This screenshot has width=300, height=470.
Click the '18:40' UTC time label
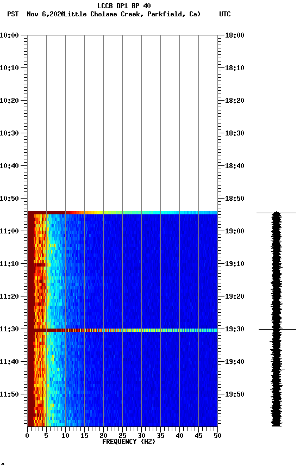235,166
